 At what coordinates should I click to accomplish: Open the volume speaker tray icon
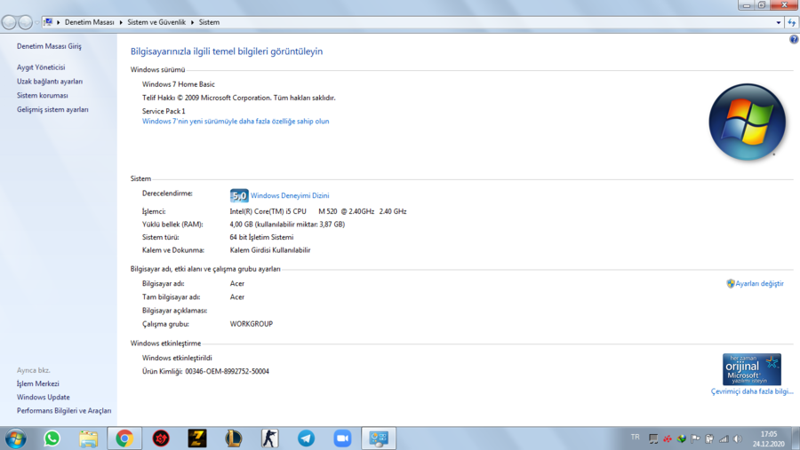click(x=738, y=438)
